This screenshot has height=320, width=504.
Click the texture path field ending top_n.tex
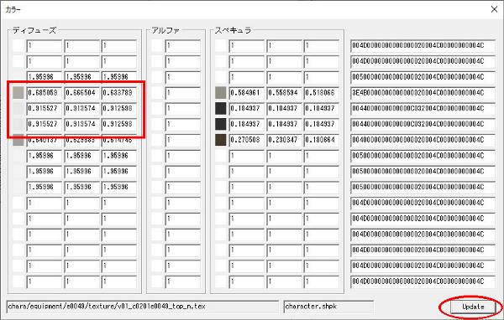point(143,307)
